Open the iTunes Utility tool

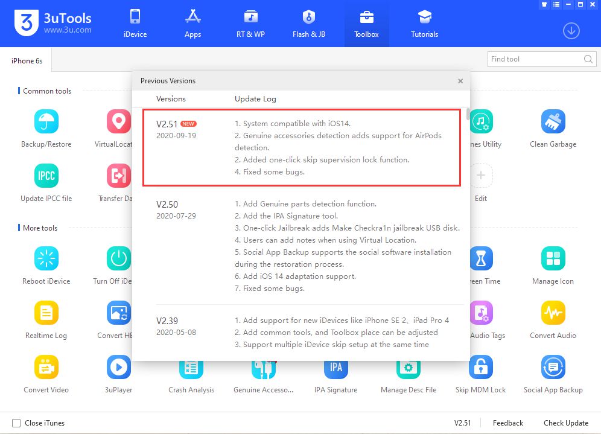pos(482,121)
